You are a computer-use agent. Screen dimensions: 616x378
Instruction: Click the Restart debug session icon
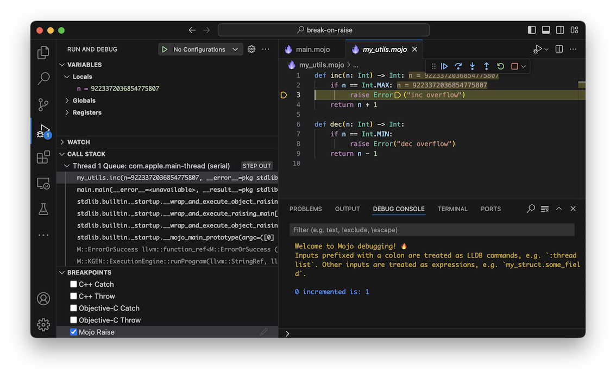[x=499, y=66]
